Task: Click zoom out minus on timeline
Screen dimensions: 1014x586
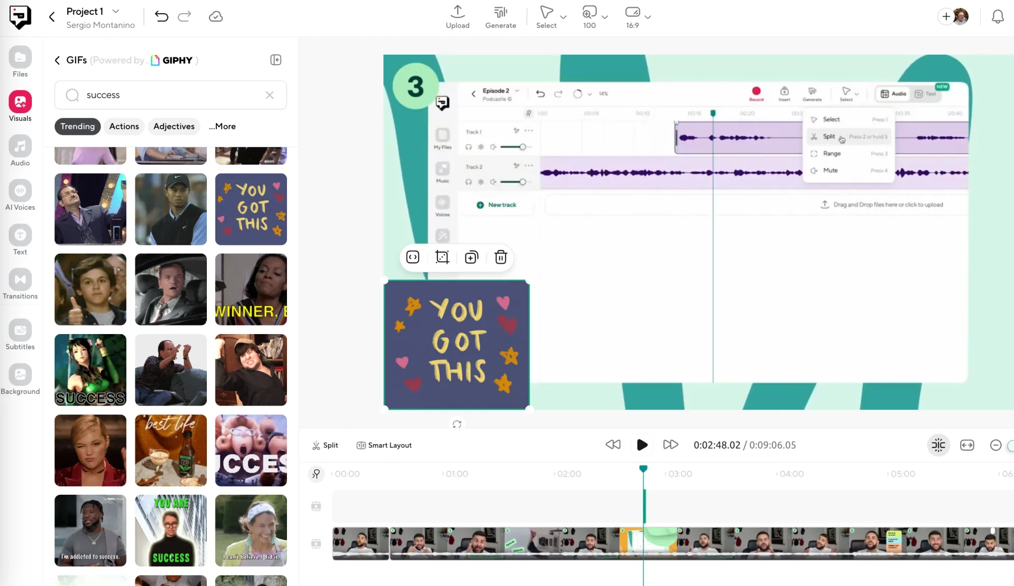Action: tap(995, 445)
